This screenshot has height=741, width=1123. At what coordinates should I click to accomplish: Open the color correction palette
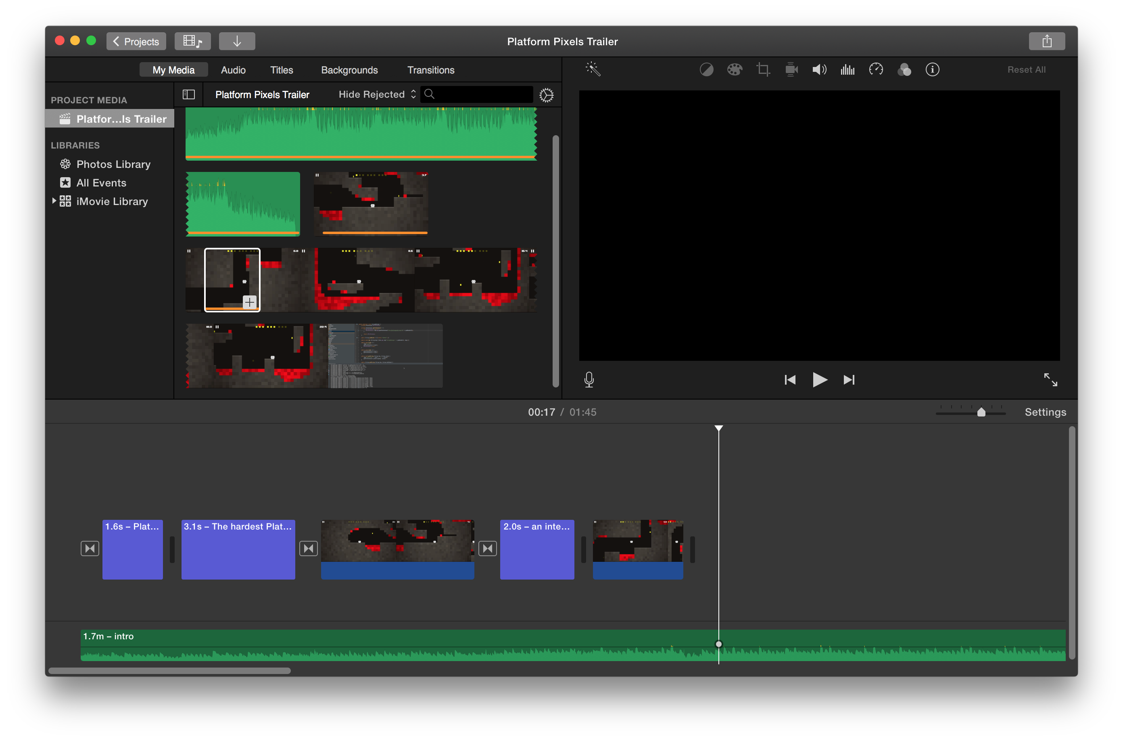tap(734, 70)
